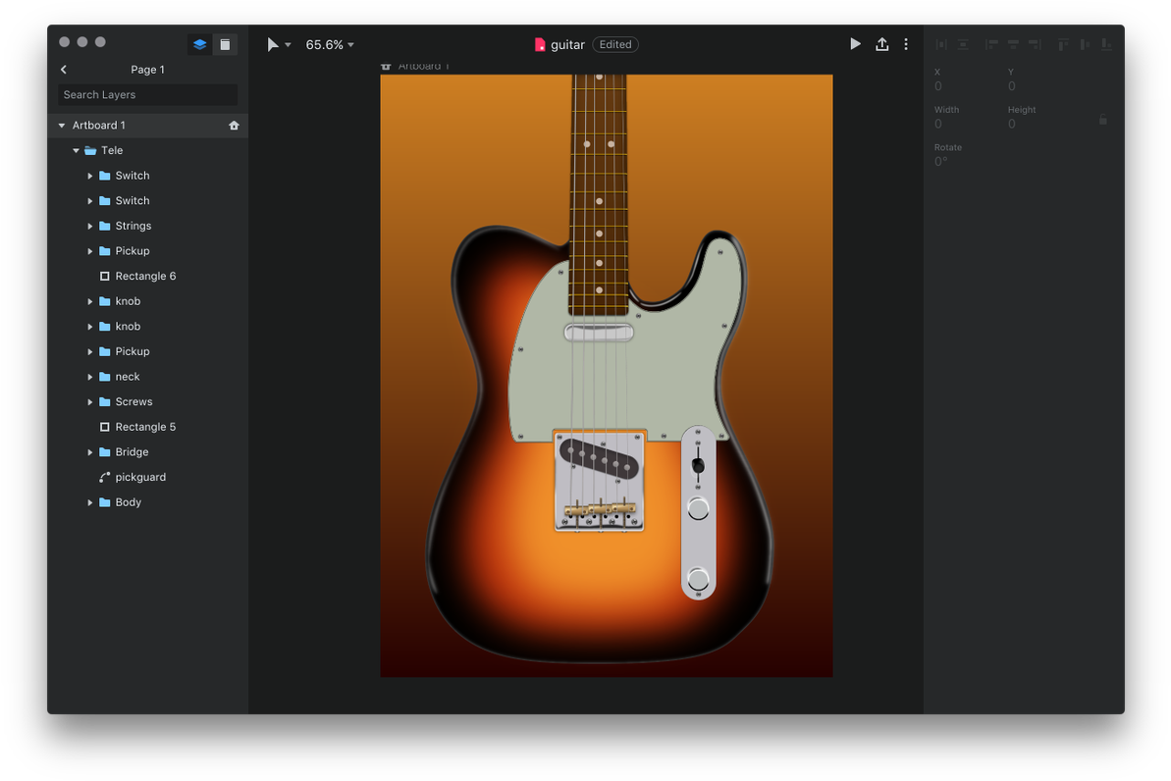The image size is (1171, 781).
Task: Select the Layers panel icon
Action: pyautogui.click(x=199, y=44)
